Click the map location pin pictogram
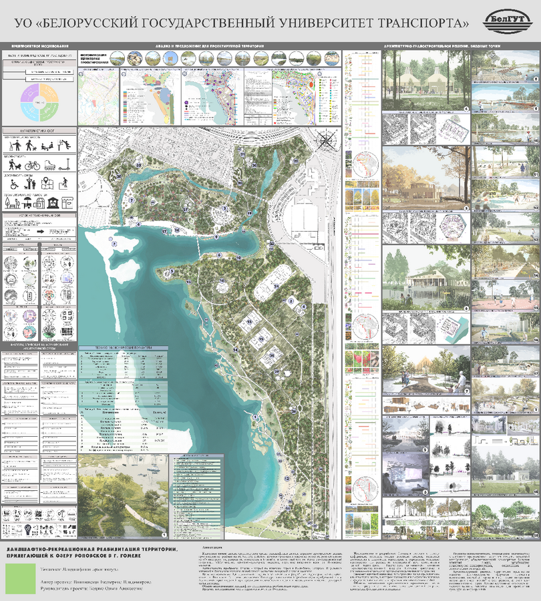The width and height of the screenshot is (541, 601). coord(47,183)
